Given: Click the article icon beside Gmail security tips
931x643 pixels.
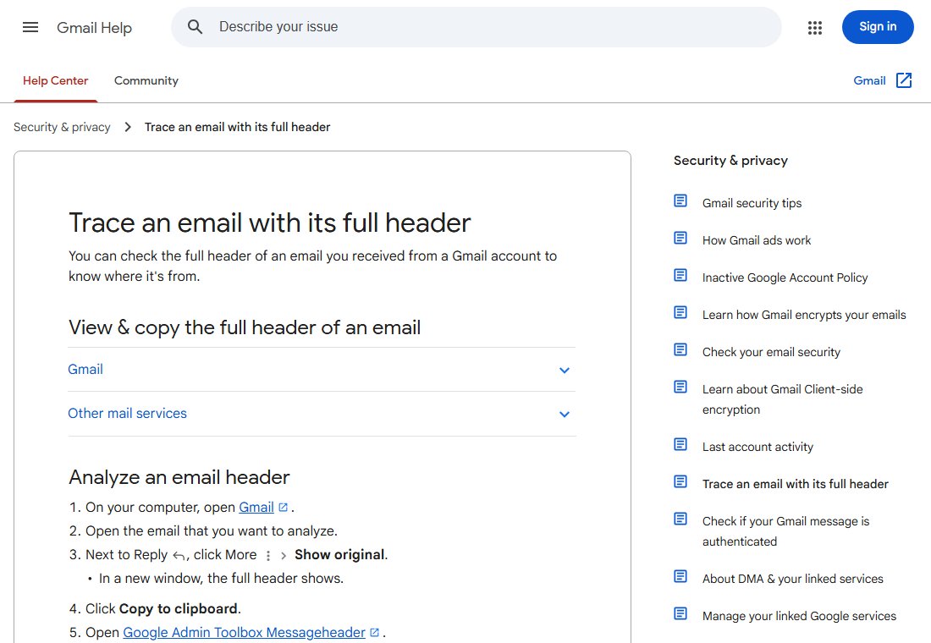Looking at the screenshot, I should [680, 201].
